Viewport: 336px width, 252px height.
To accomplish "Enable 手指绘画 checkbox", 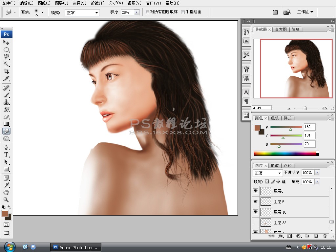I will [x=183, y=12].
